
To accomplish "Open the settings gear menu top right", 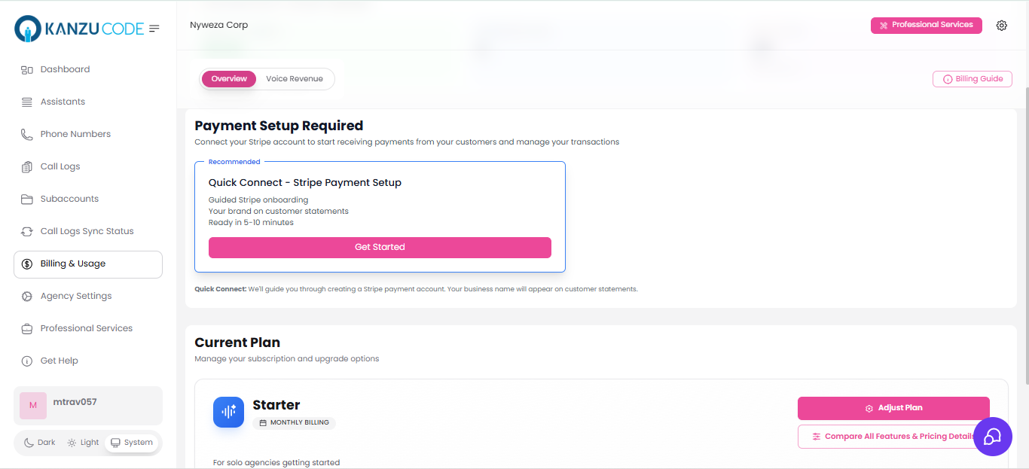I will [1002, 25].
